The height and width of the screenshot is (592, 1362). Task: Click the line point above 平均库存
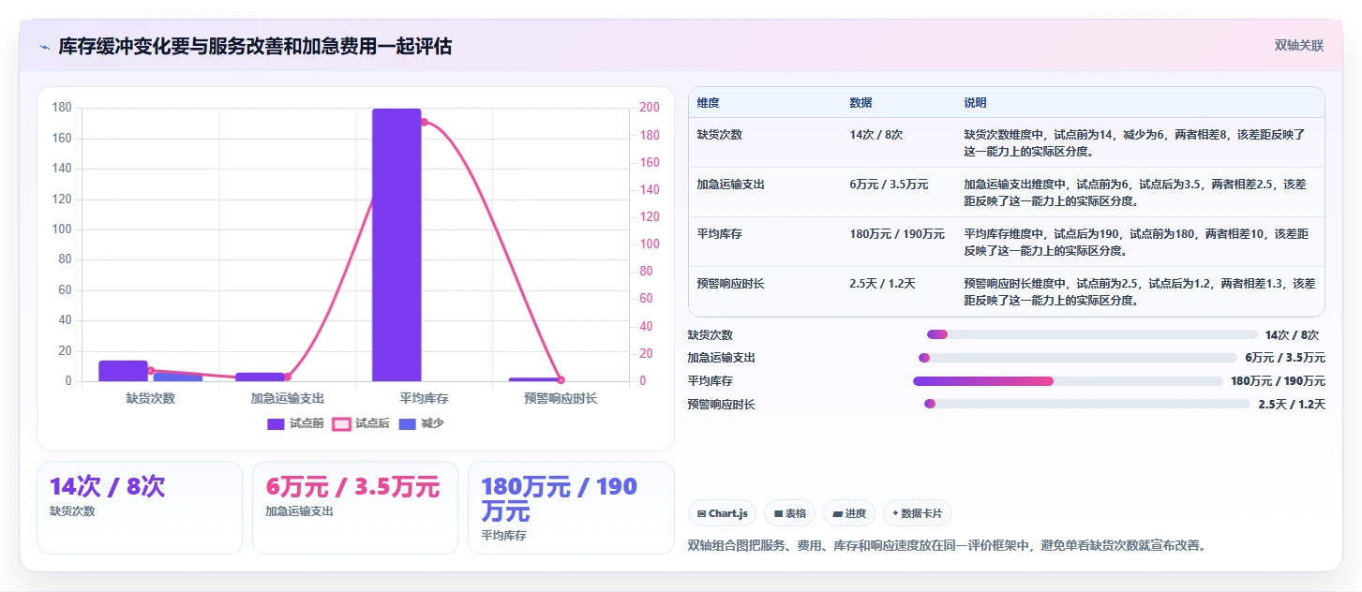coord(424,122)
